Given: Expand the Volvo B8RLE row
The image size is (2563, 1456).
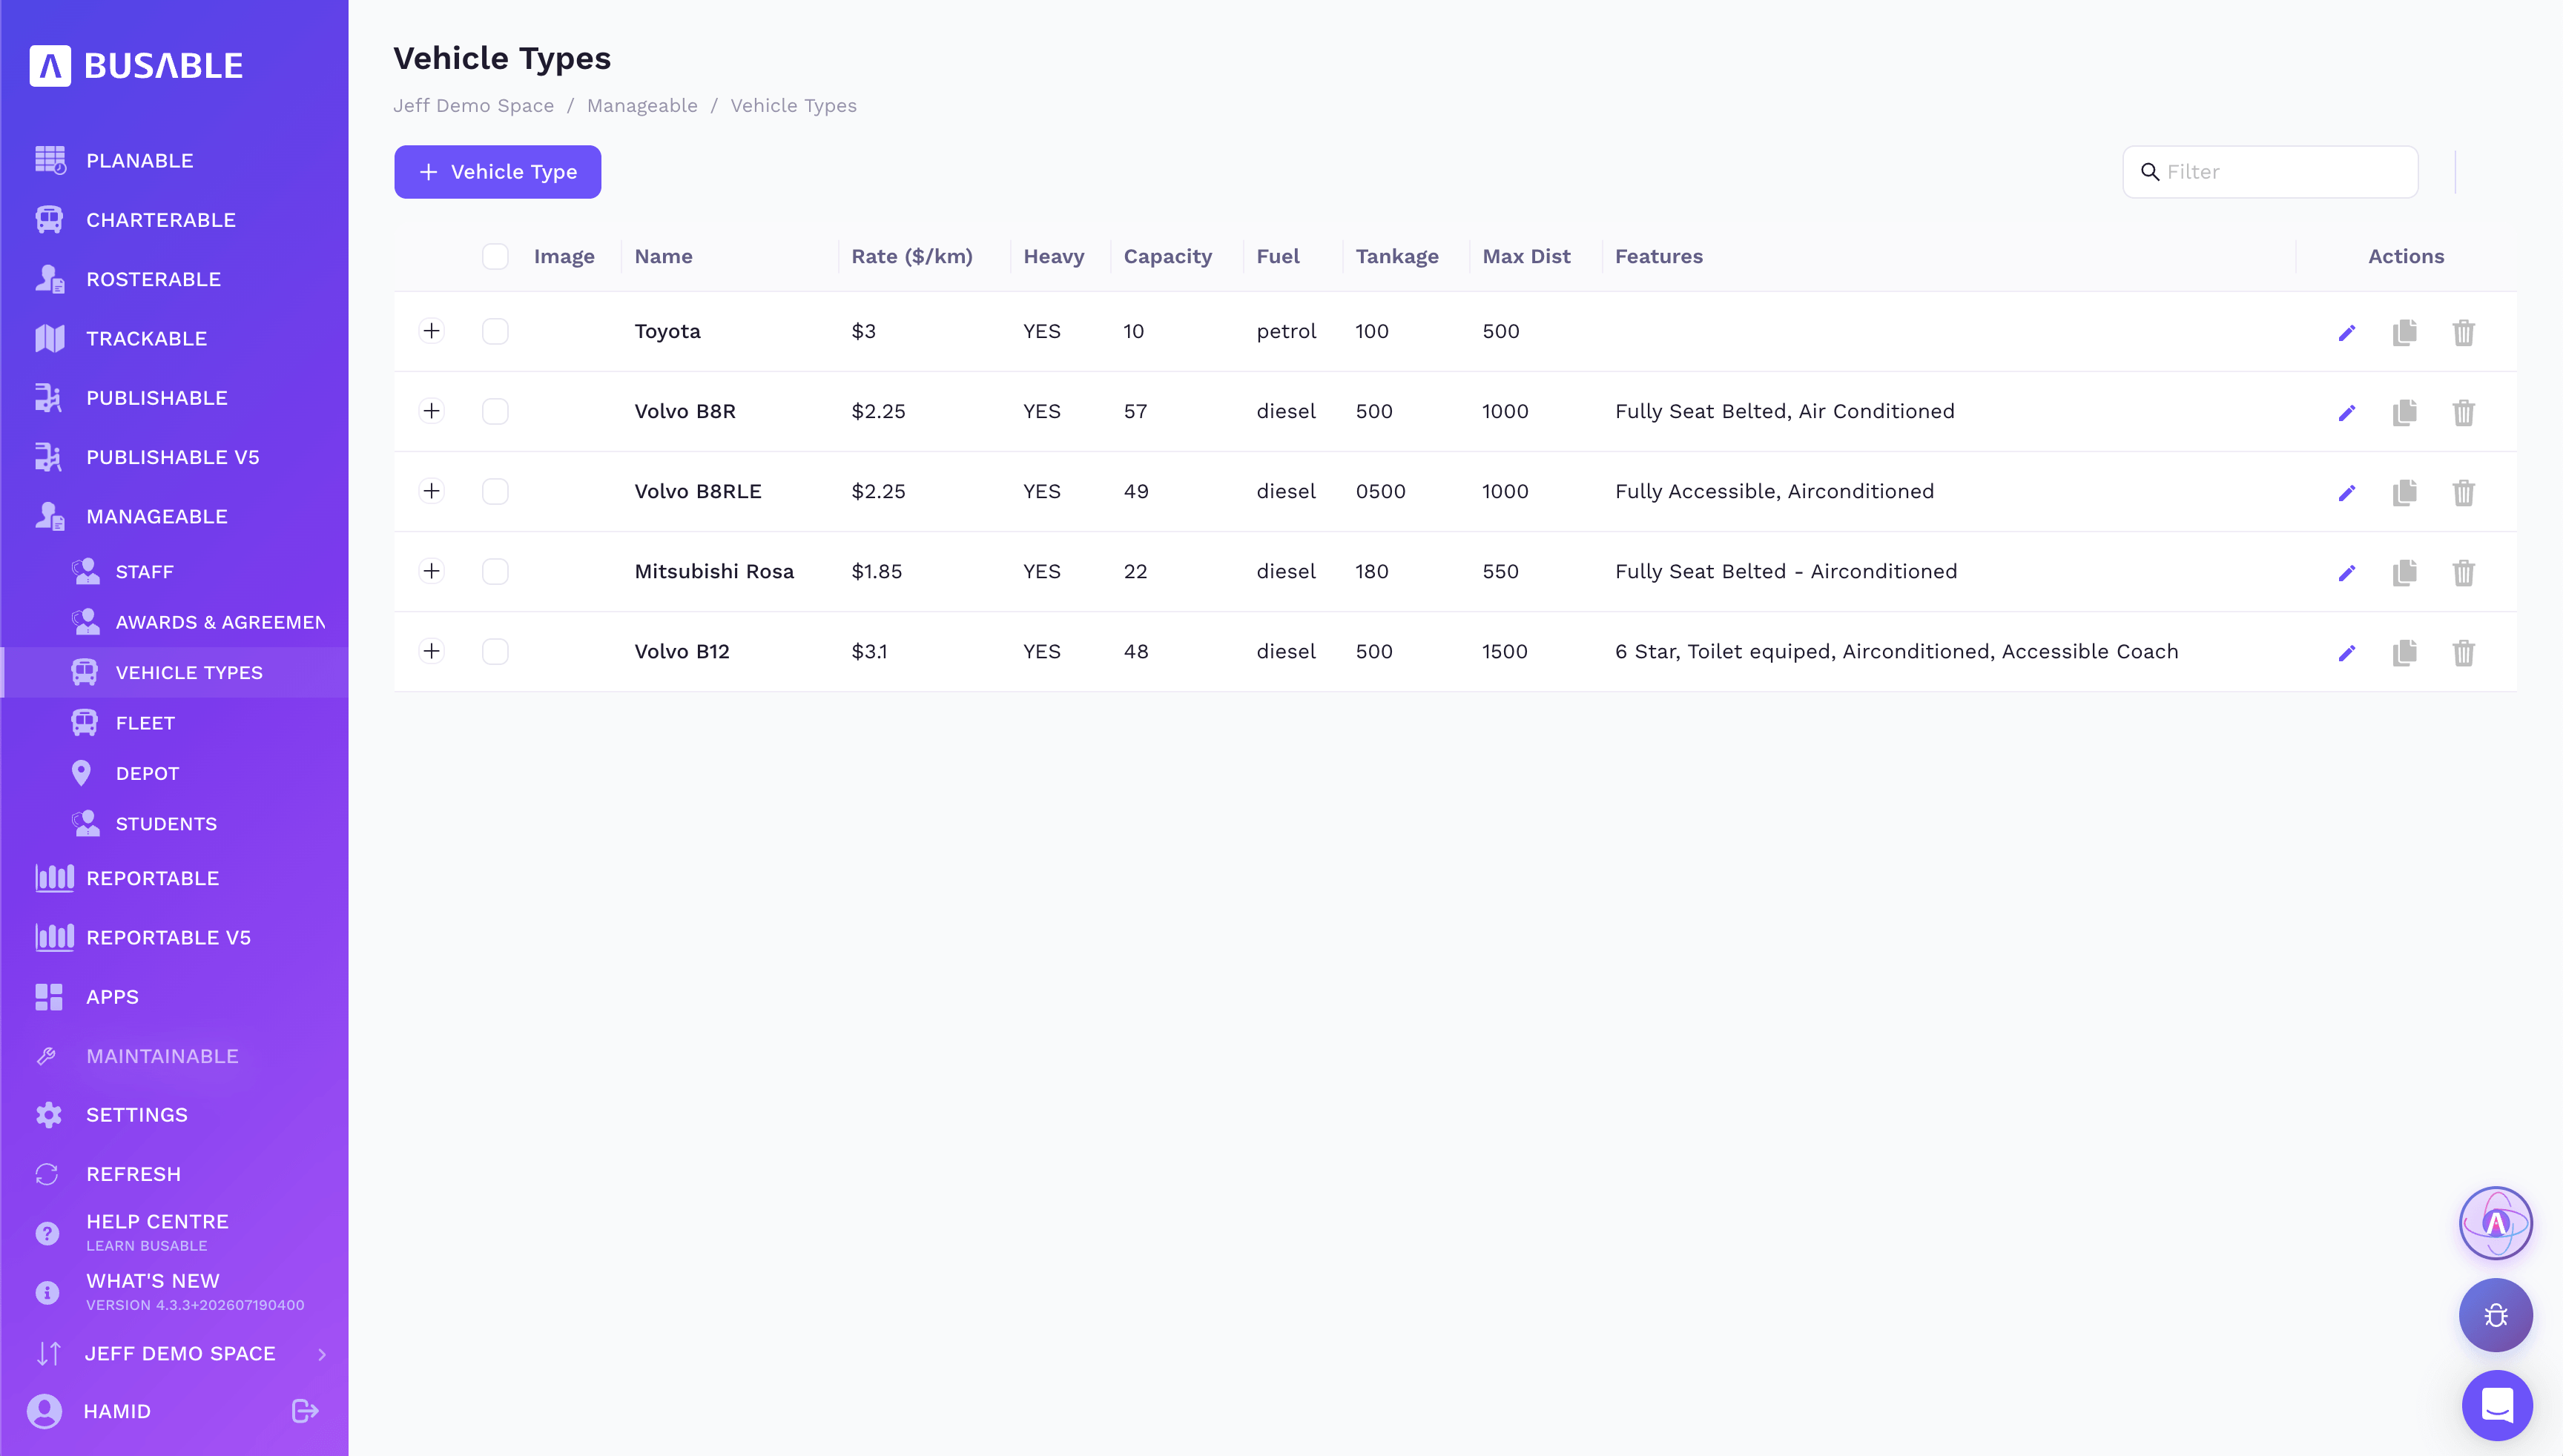Looking at the screenshot, I should pos(431,491).
